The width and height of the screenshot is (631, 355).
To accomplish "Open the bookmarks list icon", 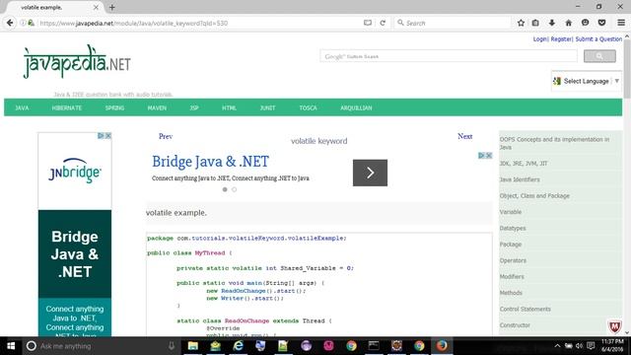I will (535, 23).
